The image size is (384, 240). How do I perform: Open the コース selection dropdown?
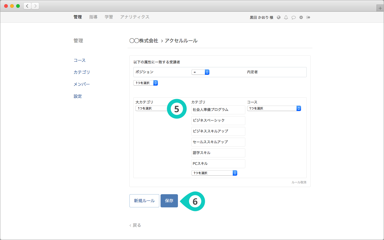tap(274, 108)
